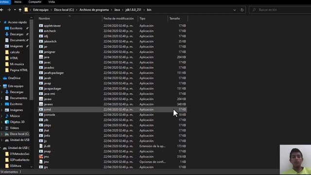Expand the Objetos 3D tree node
311x175 pixels.
[x=2, y=122]
